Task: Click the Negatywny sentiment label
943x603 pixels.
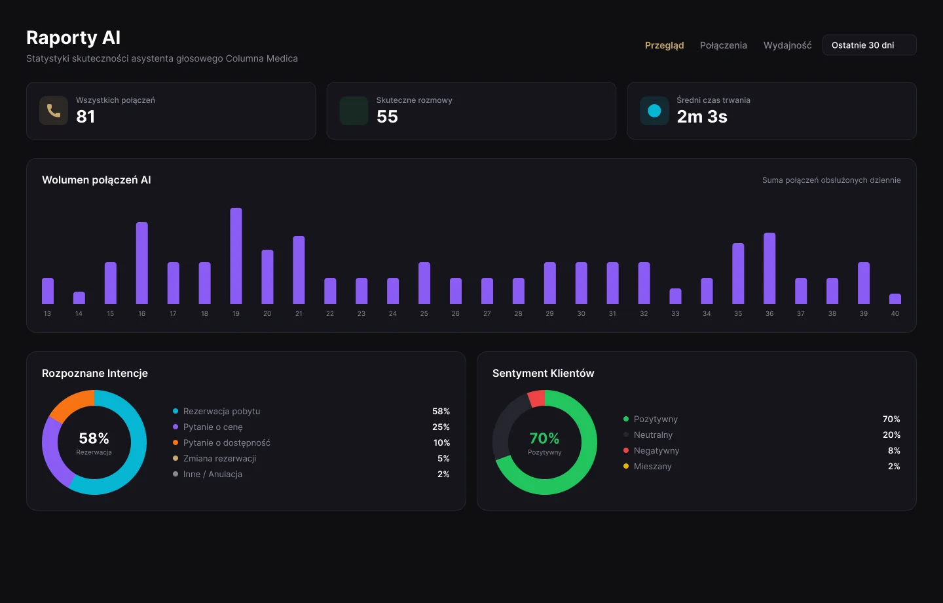Action: (656, 450)
